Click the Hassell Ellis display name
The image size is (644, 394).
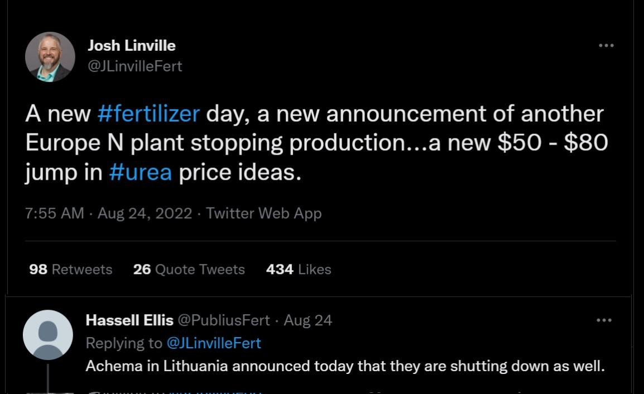[129, 320]
